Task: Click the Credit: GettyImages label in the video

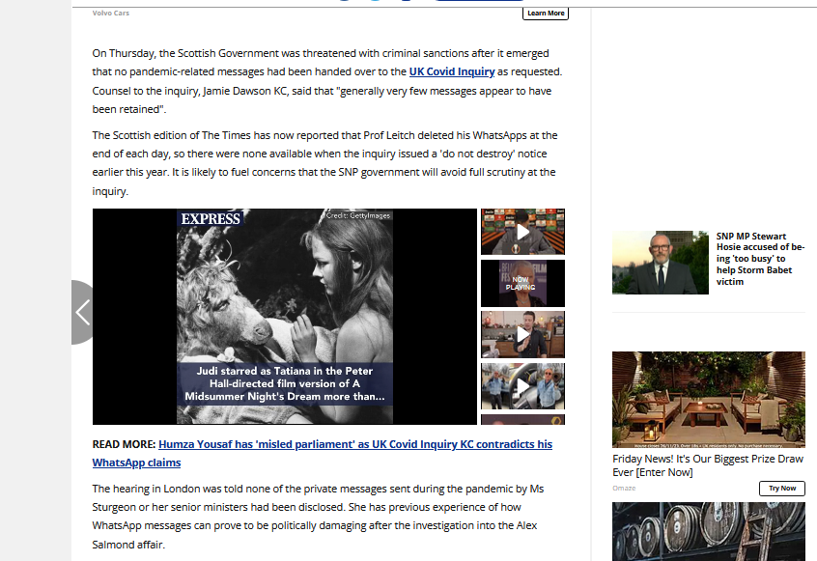Action: (358, 215)
